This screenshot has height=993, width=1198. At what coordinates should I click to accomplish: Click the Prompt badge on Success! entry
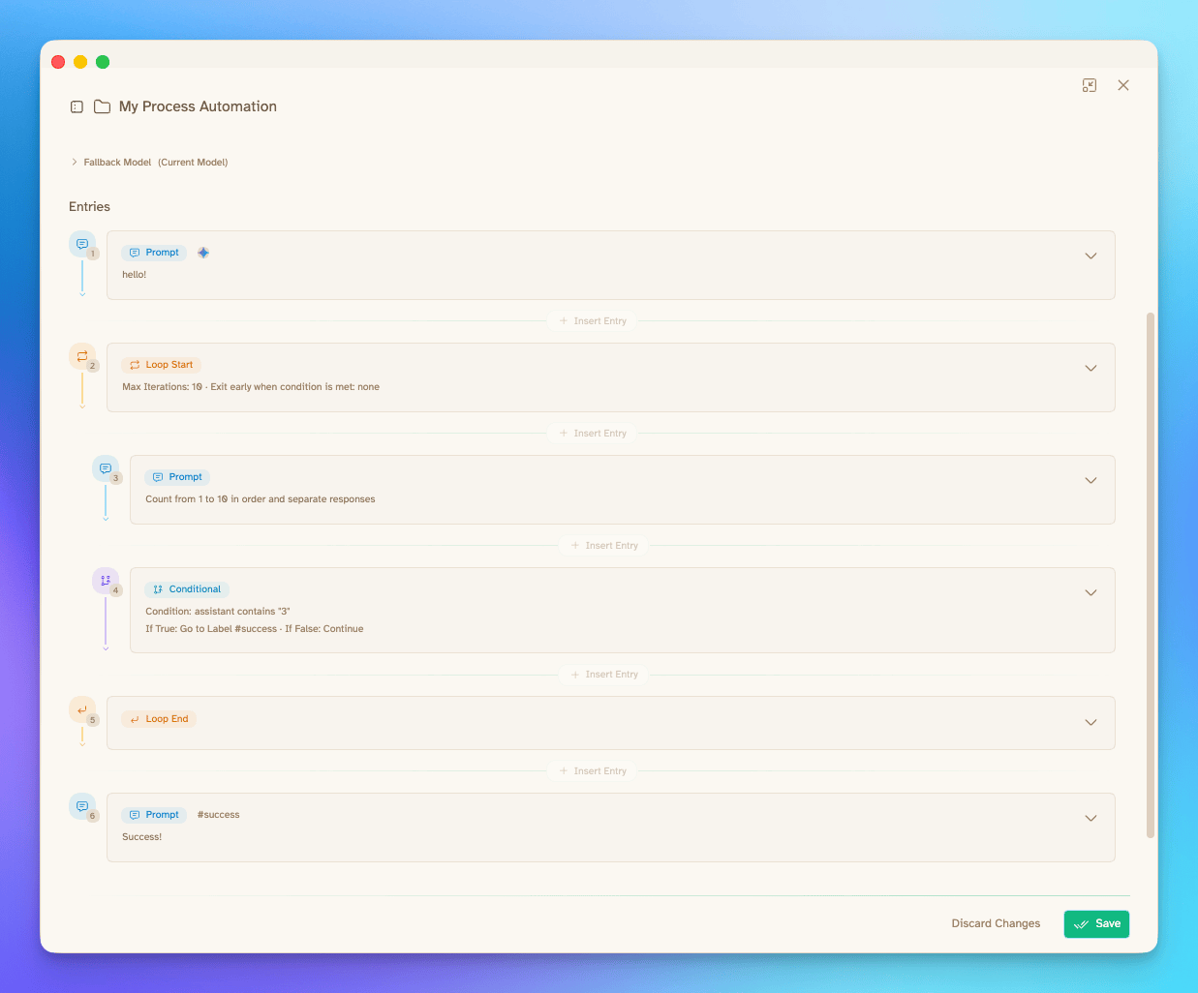point(154,815)
